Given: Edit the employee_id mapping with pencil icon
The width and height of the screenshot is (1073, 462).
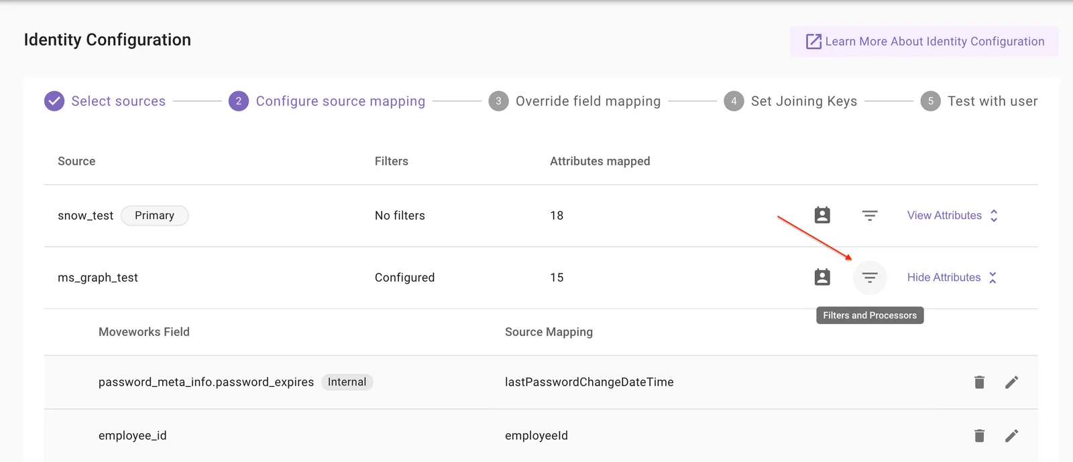Looking at the screenshot, I should coord(1012,436).
